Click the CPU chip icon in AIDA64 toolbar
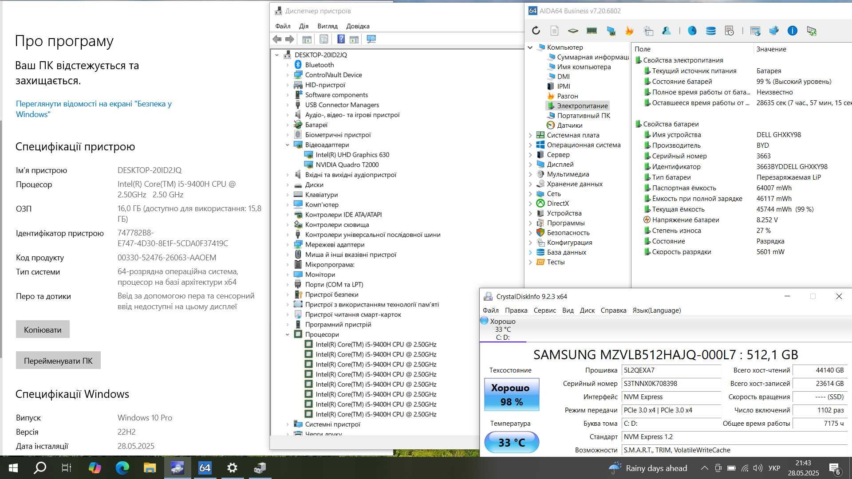 (x=573, y=31)
